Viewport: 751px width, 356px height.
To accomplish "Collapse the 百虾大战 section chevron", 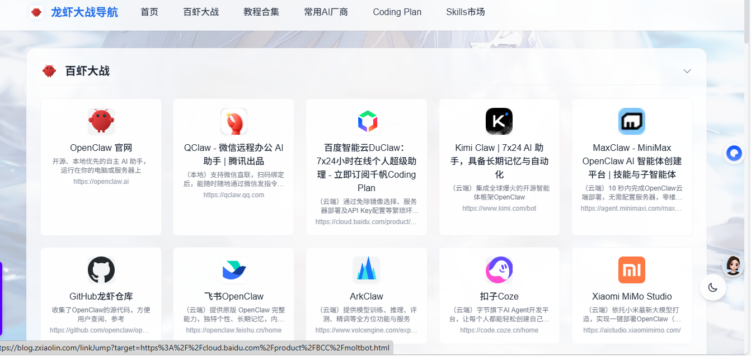I will point(687,71).
